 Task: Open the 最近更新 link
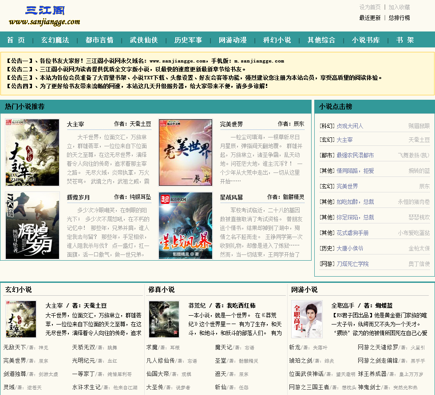tap(370, 18)
